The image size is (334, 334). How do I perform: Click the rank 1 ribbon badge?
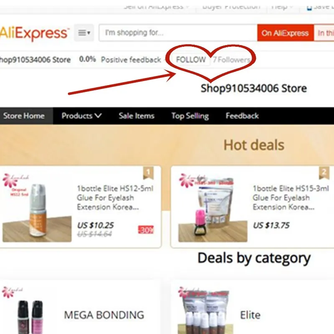[148, 173]
